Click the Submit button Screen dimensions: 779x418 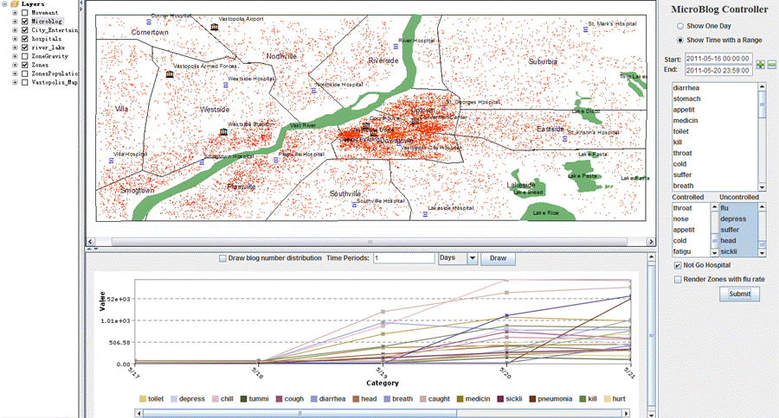pyautogui.click(x=740, y=294)
